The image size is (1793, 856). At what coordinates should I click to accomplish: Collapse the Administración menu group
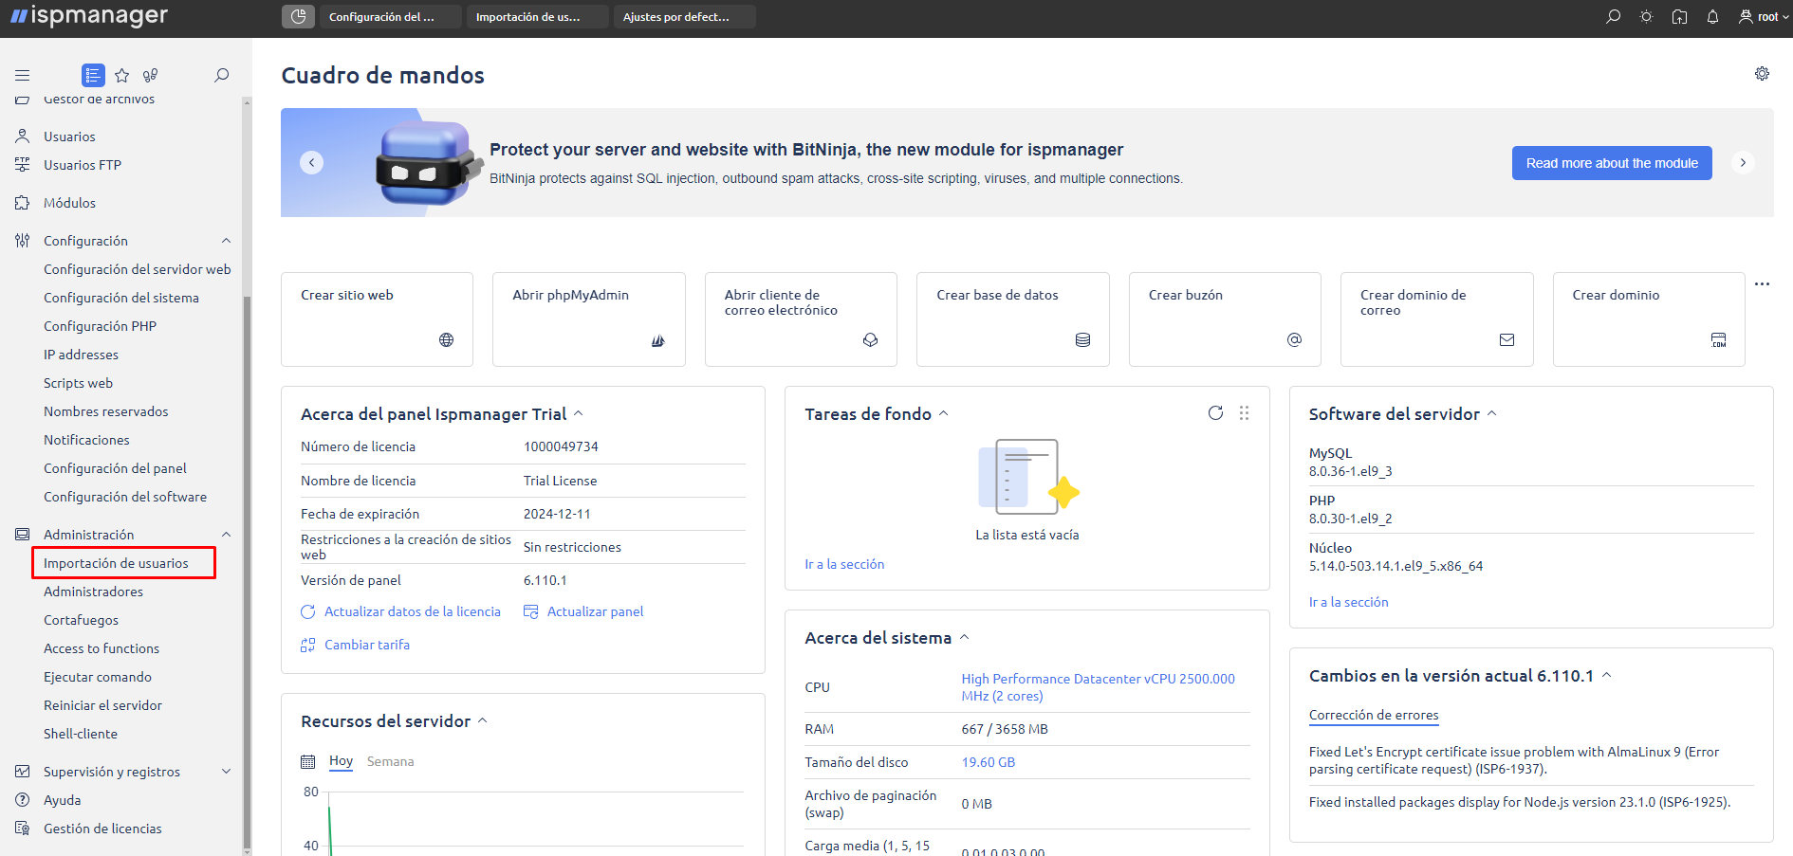[226, 535]
